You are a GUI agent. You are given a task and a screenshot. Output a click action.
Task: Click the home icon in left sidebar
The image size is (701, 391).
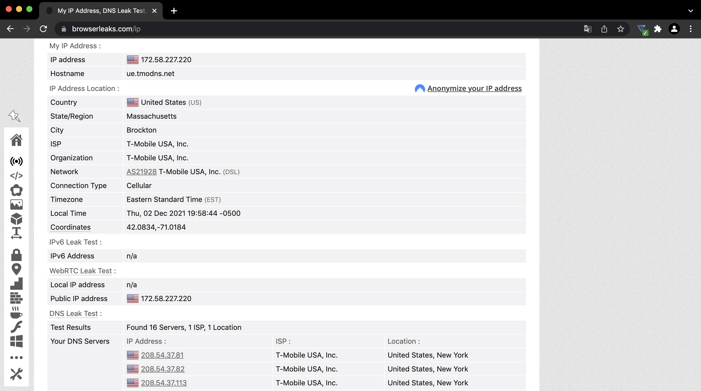[16, 140]
